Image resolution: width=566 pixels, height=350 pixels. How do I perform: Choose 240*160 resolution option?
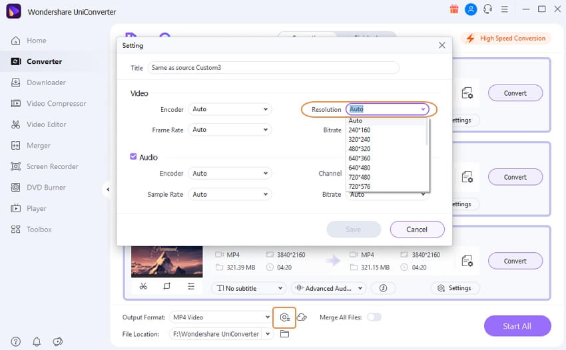click(386, 130)
